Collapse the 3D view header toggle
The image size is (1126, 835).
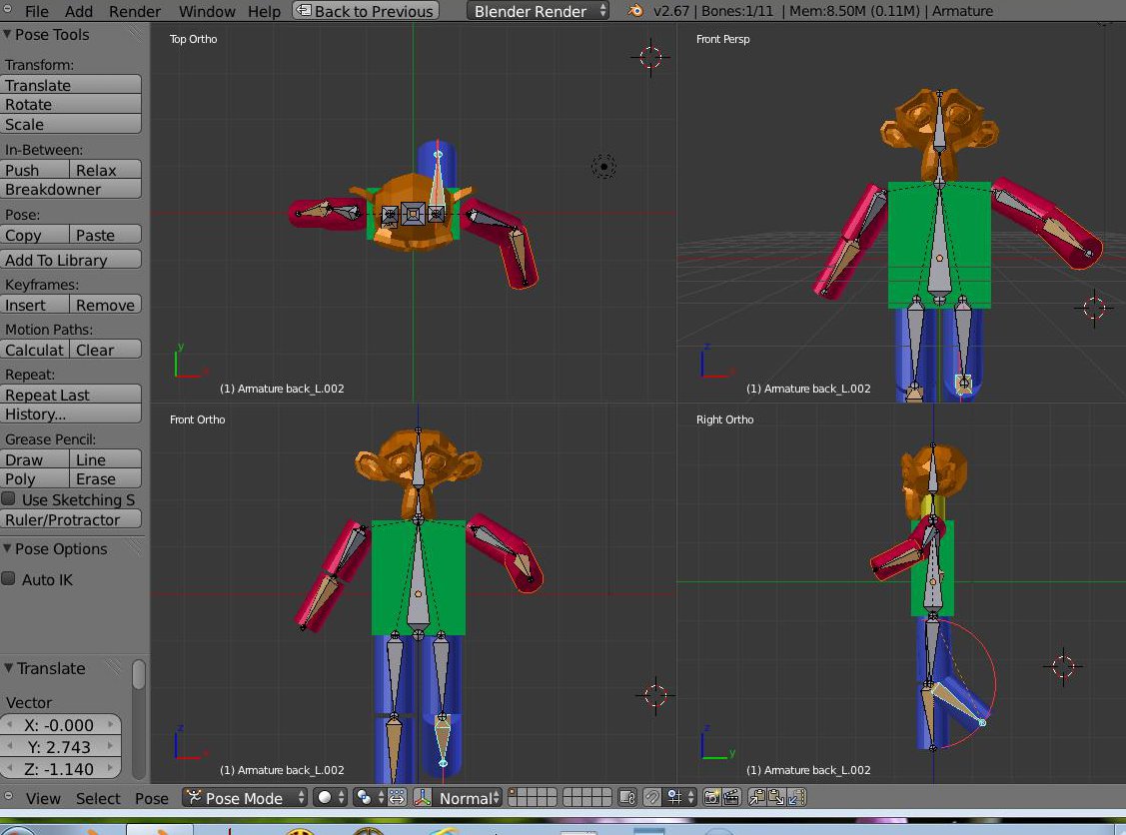9,795
